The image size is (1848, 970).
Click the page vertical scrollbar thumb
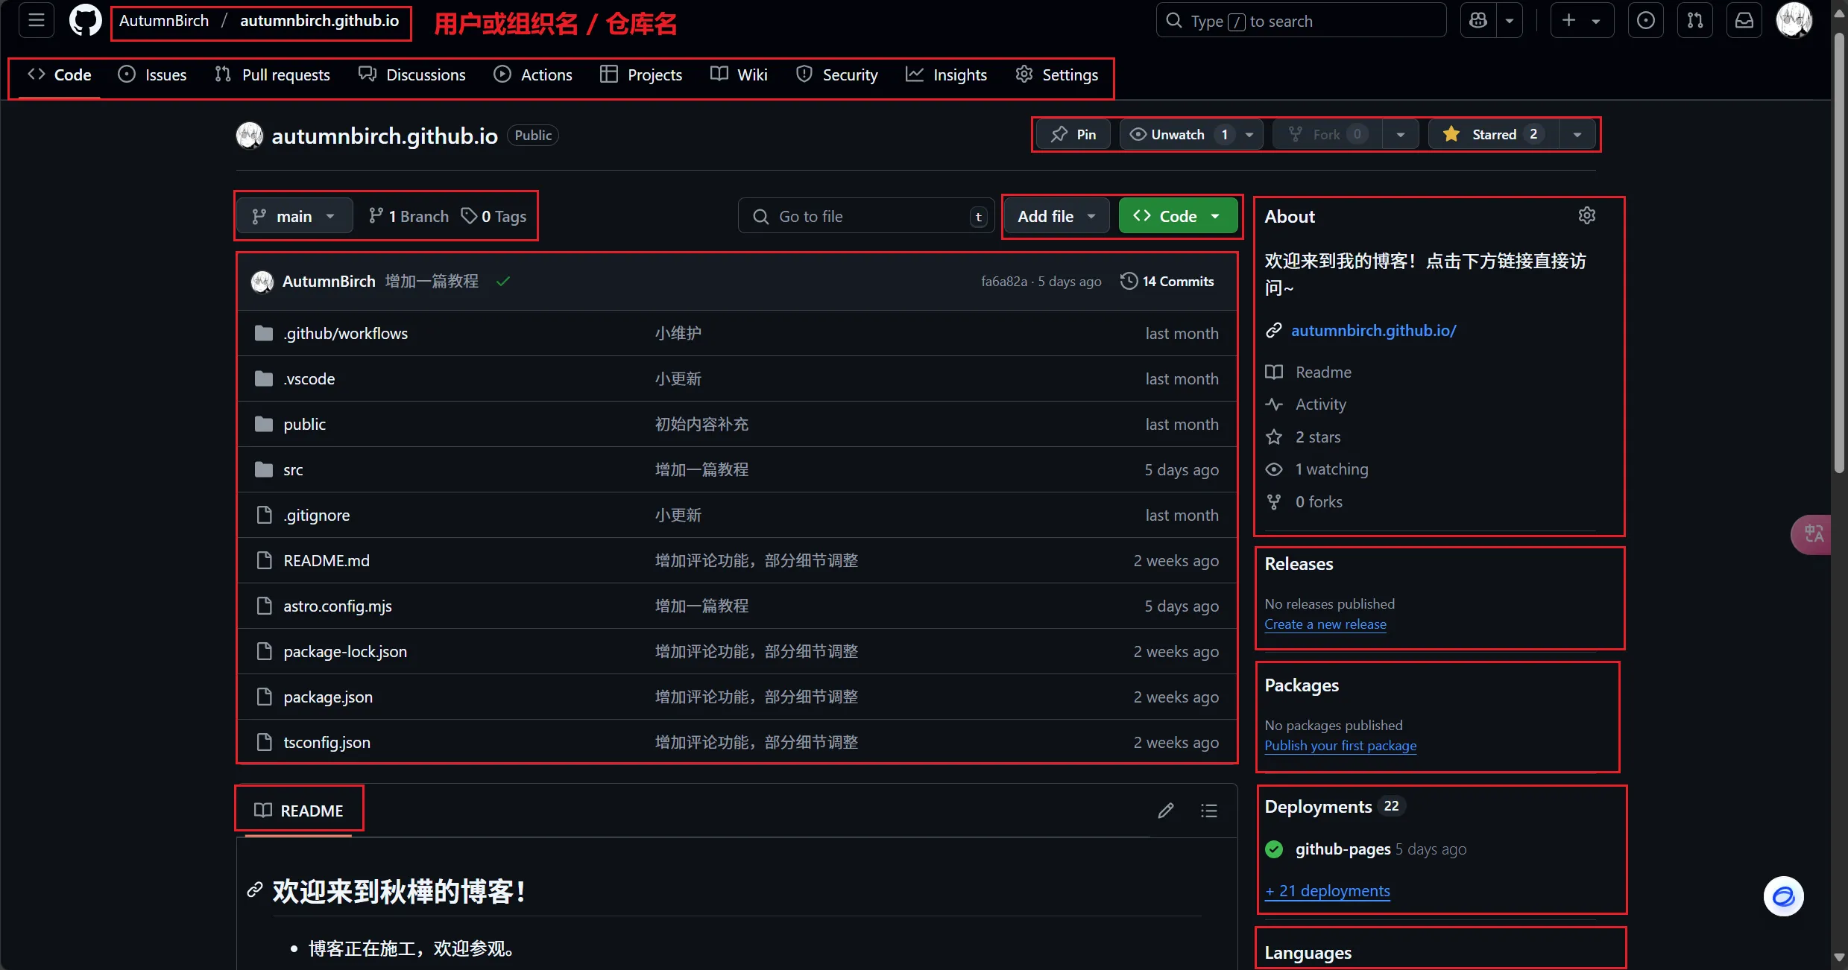click(x=1839, y=253)
